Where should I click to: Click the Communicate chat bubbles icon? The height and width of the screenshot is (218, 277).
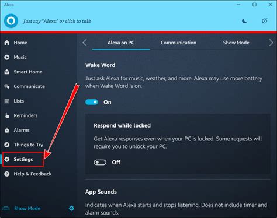(x=7, y=86)
